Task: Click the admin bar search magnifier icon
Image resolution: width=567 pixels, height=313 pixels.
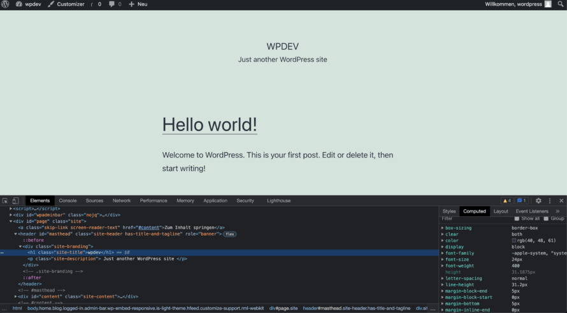Action: tap(561, 4)
